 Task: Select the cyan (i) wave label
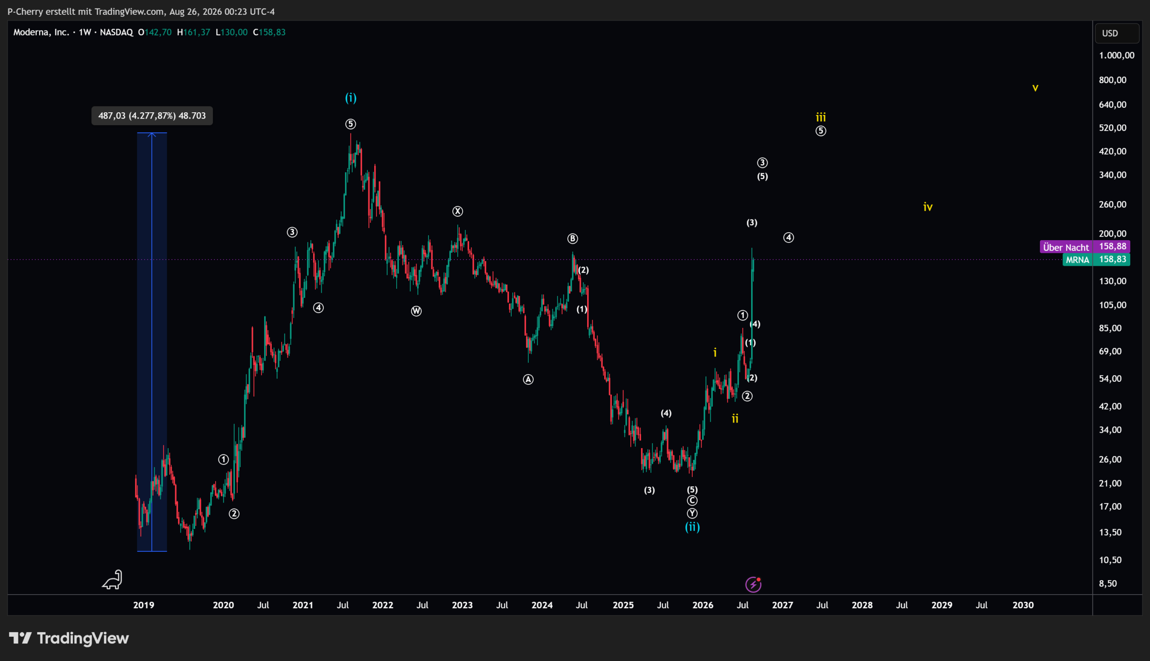pyautogui.click(x=351, y=97)
